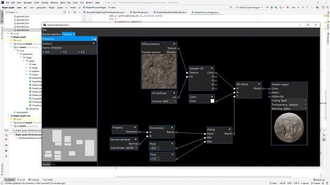
Task: Hide the Project panel with the minus icon
Action: click(x=79, y=12)
